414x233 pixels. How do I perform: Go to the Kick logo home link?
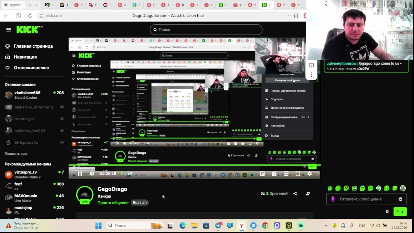[29, 29]
